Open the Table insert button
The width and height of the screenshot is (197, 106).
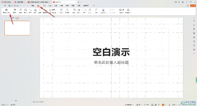(15, 11)
